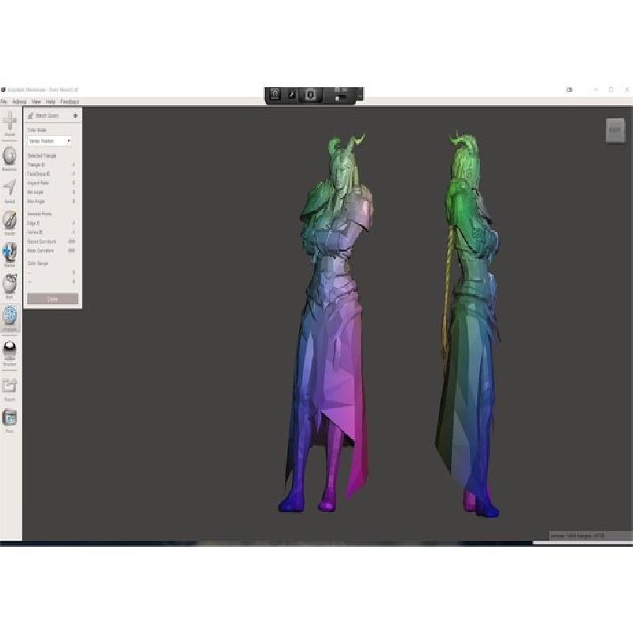The image size is (633, 633).
Task: Open the Stamp tool
Action: (x=10, y=252)
